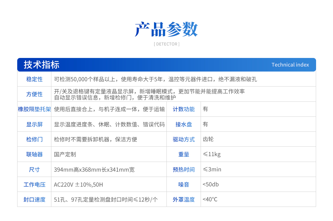
Task: Select the ≤11kg weight value
Action: coord(211,154)
